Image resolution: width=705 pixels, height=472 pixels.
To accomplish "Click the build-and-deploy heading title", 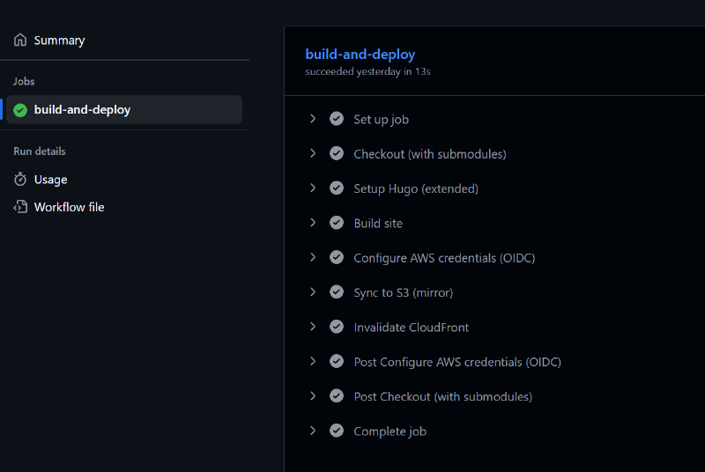I will point(360,55).
